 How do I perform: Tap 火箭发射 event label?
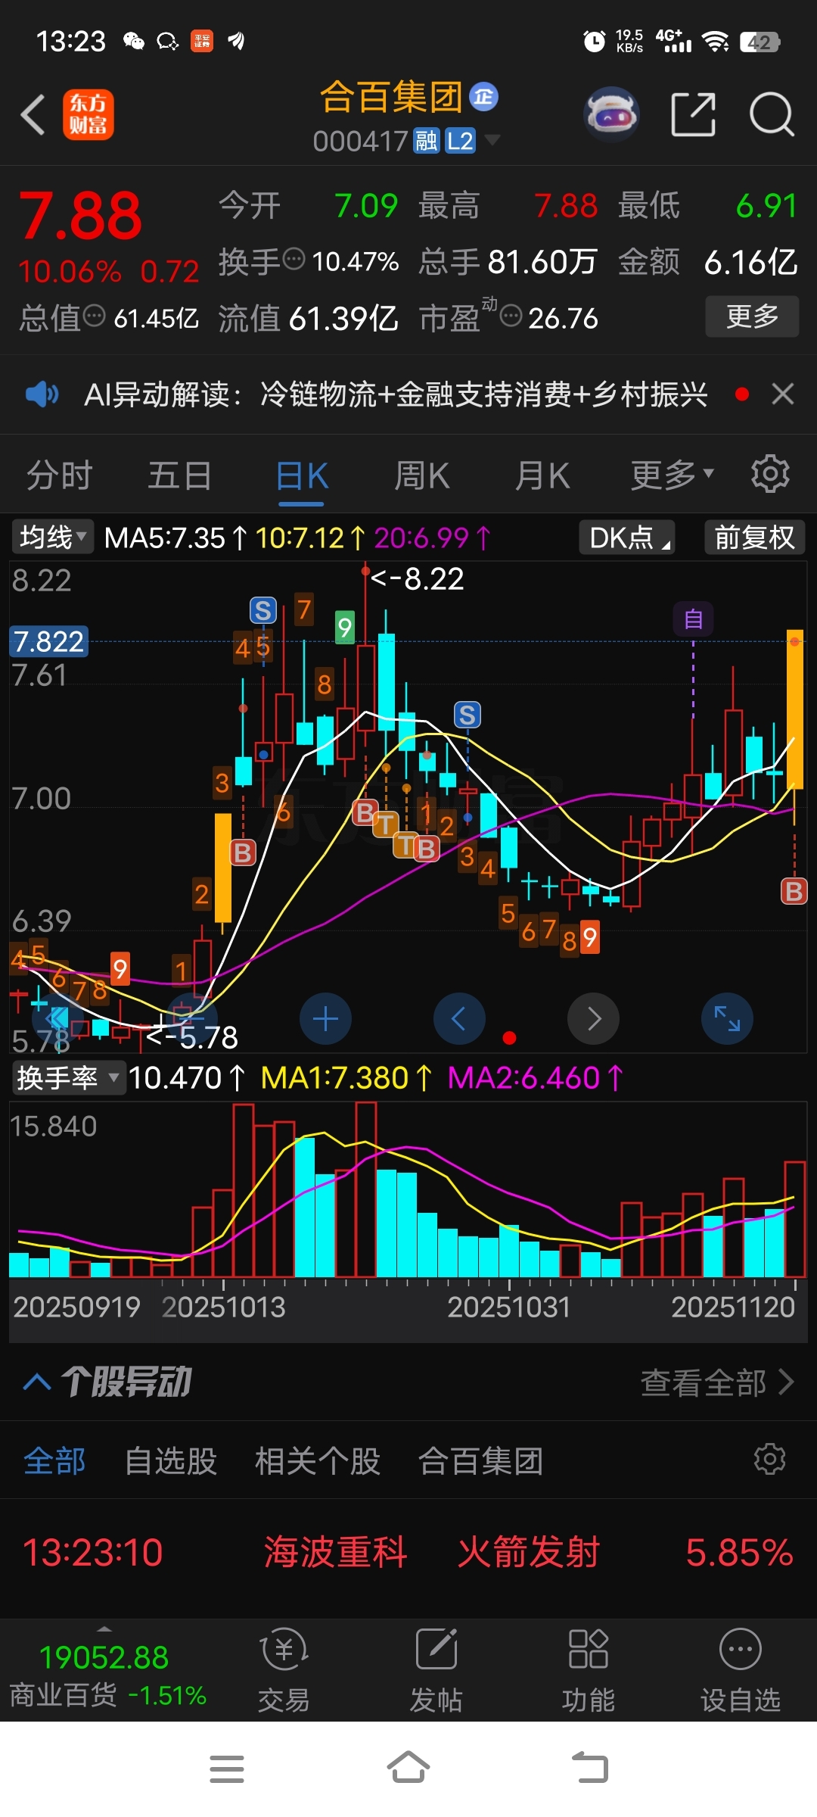coord(529,1552)
